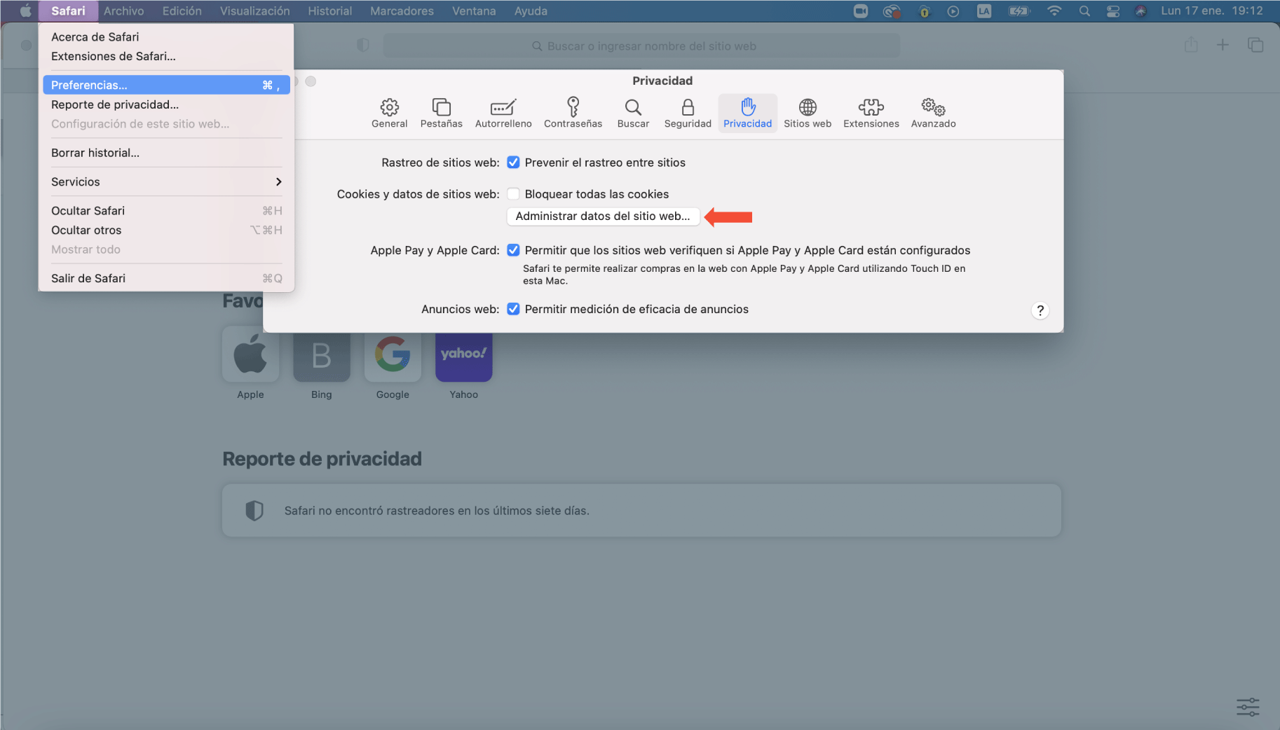This screenshot has height=730, width=1280.
Task: Select Acerca de Safari menu item
Action: [x=166, y=37]
